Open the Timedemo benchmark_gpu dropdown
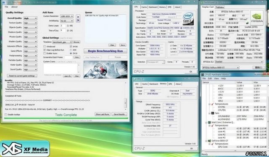269x157 pixels. coord(62,42)
